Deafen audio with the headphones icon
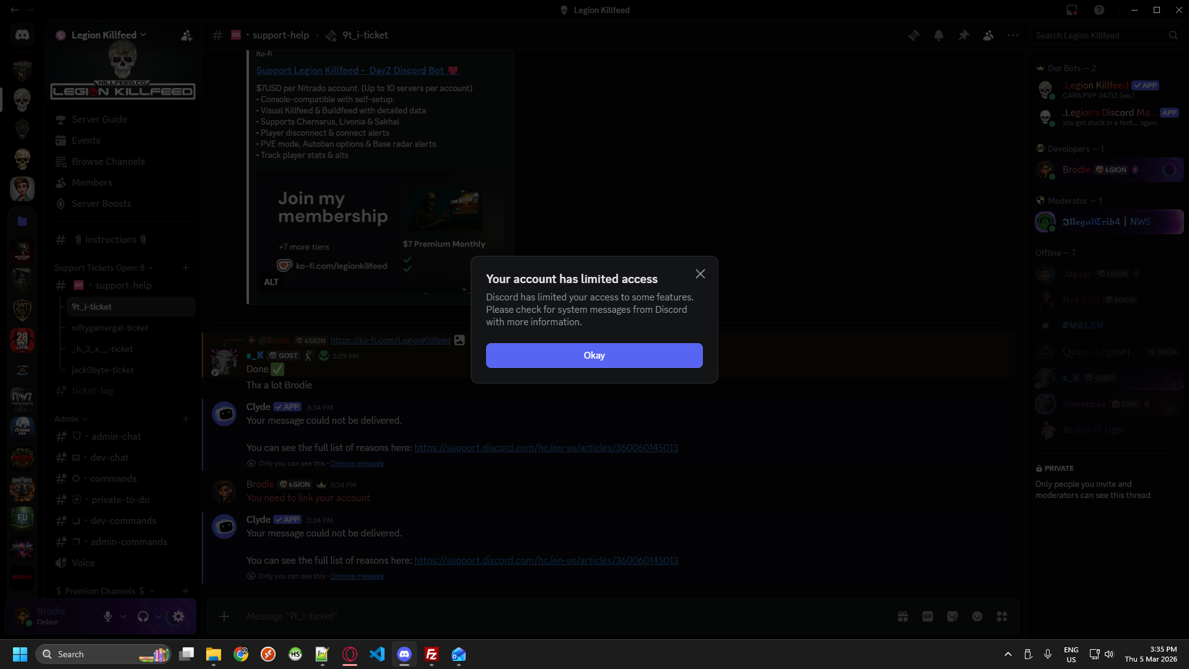The width and height of the screenshot is (1189, 669). pyautogui.click(x=143, y=616)
